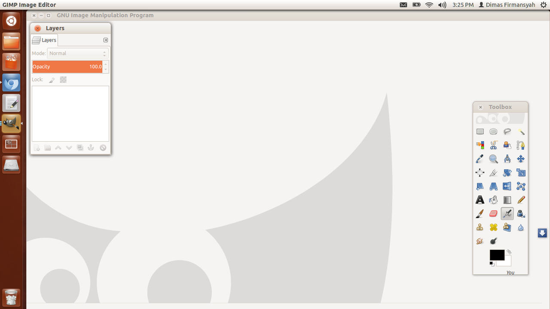550x309 pixels.
Task: Select the Crop knife tool
Action: click(x=494, y=173)
